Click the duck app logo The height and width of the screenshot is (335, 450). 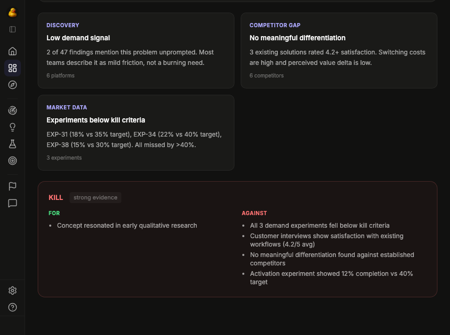tap(12, 12)
